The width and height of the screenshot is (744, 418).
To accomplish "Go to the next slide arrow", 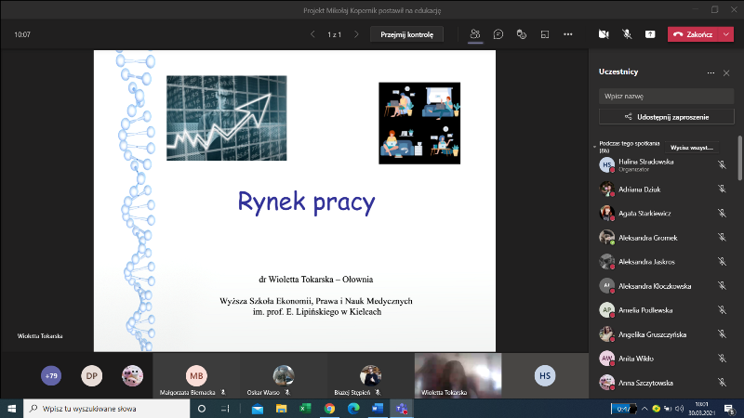I will pyautogui.click(x=357, y=34).
